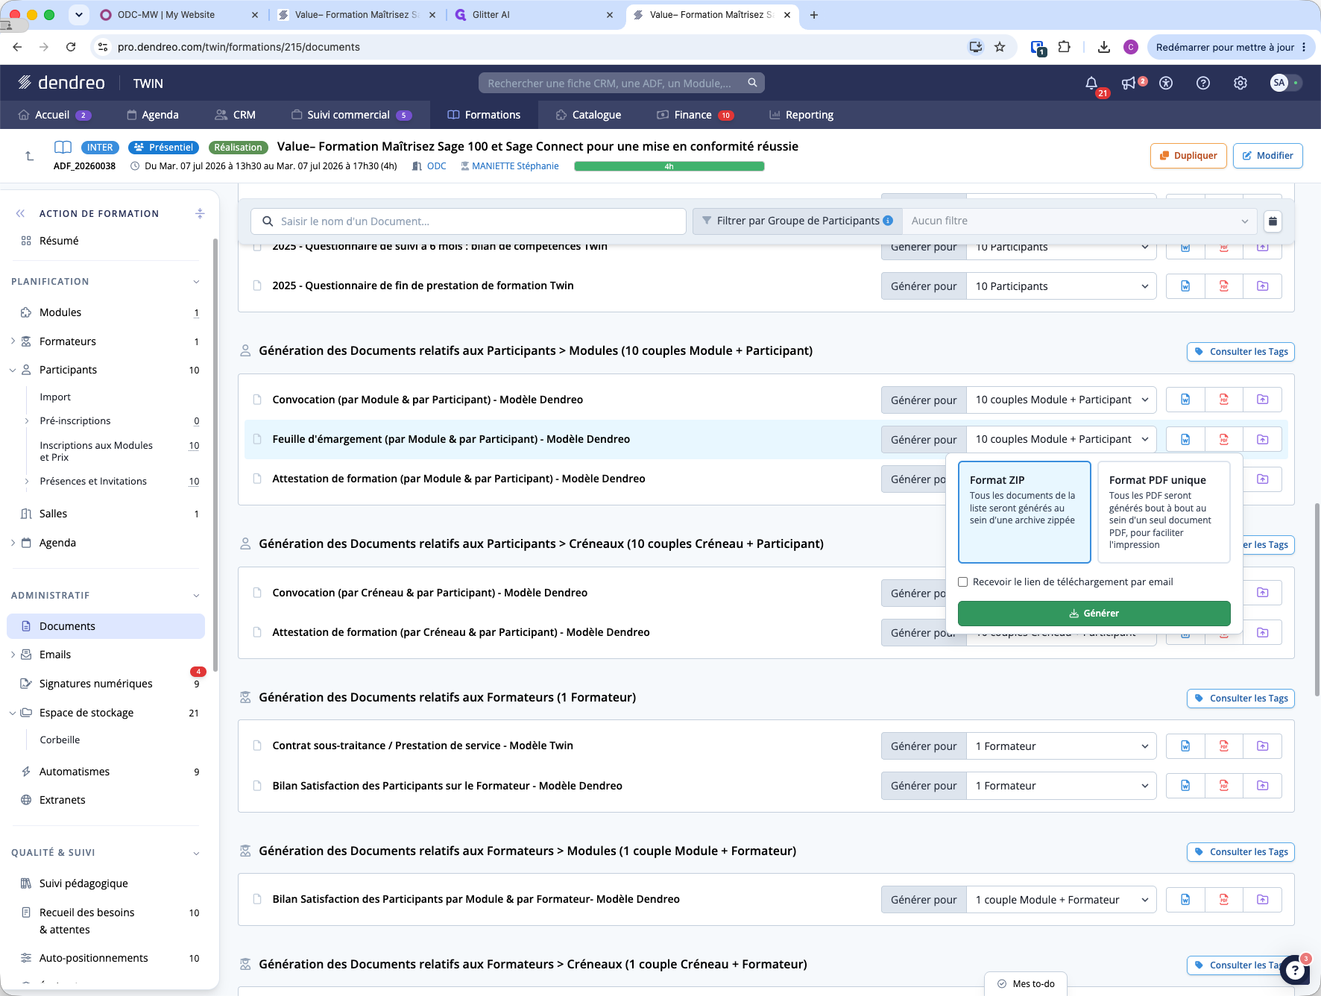
Task: Open the Reporting menu tab
Action: (x=801, y=115)
